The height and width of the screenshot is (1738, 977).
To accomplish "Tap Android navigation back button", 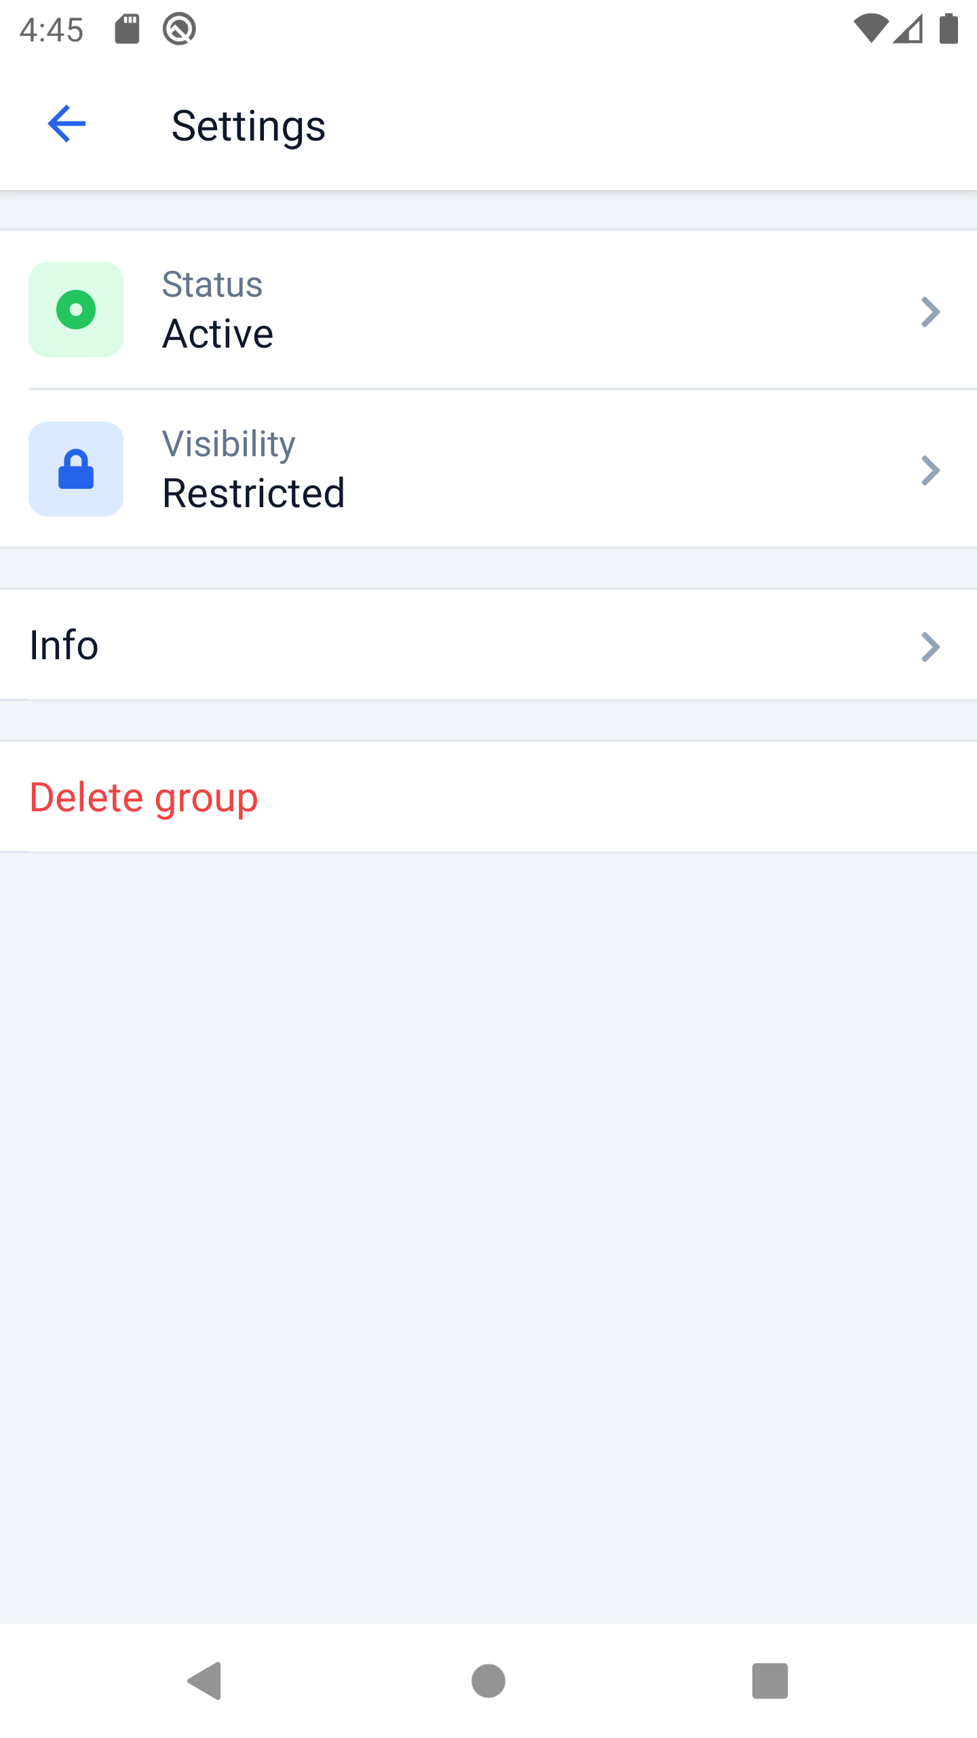I will (205, 1681).
